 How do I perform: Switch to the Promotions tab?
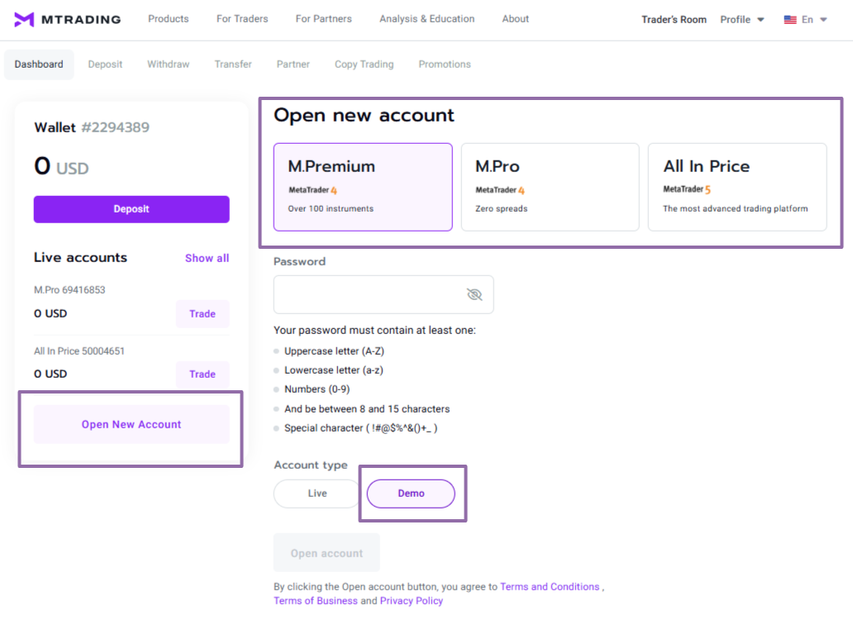(x=445, y=64)
